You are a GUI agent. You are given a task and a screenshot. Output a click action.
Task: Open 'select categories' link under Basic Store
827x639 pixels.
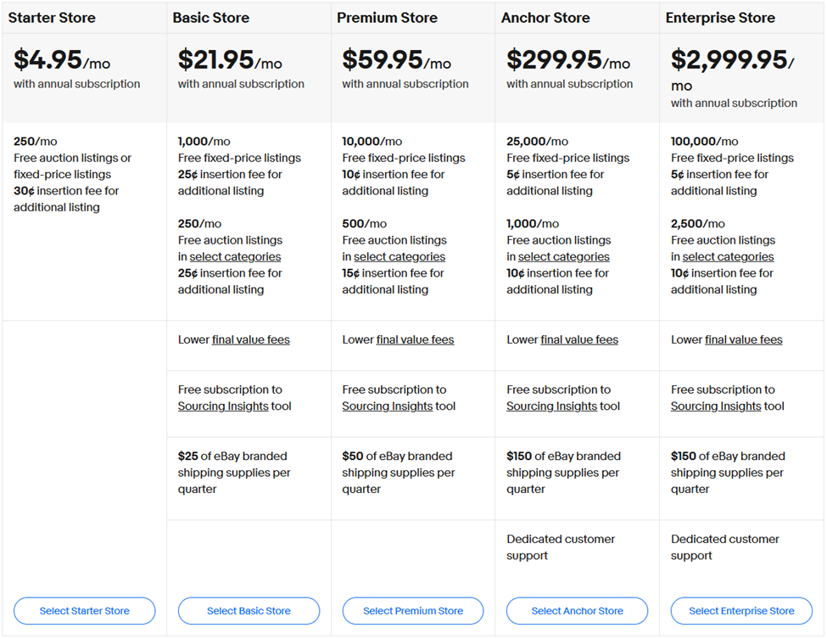[x=235, y=257]
